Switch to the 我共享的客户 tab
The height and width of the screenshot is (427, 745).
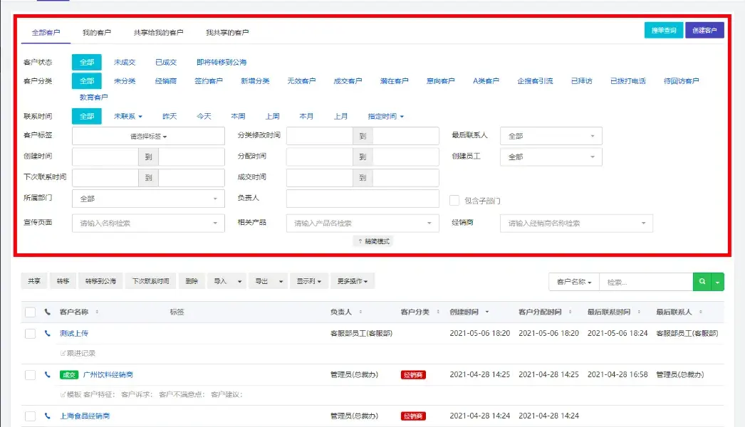coord(227,32)
